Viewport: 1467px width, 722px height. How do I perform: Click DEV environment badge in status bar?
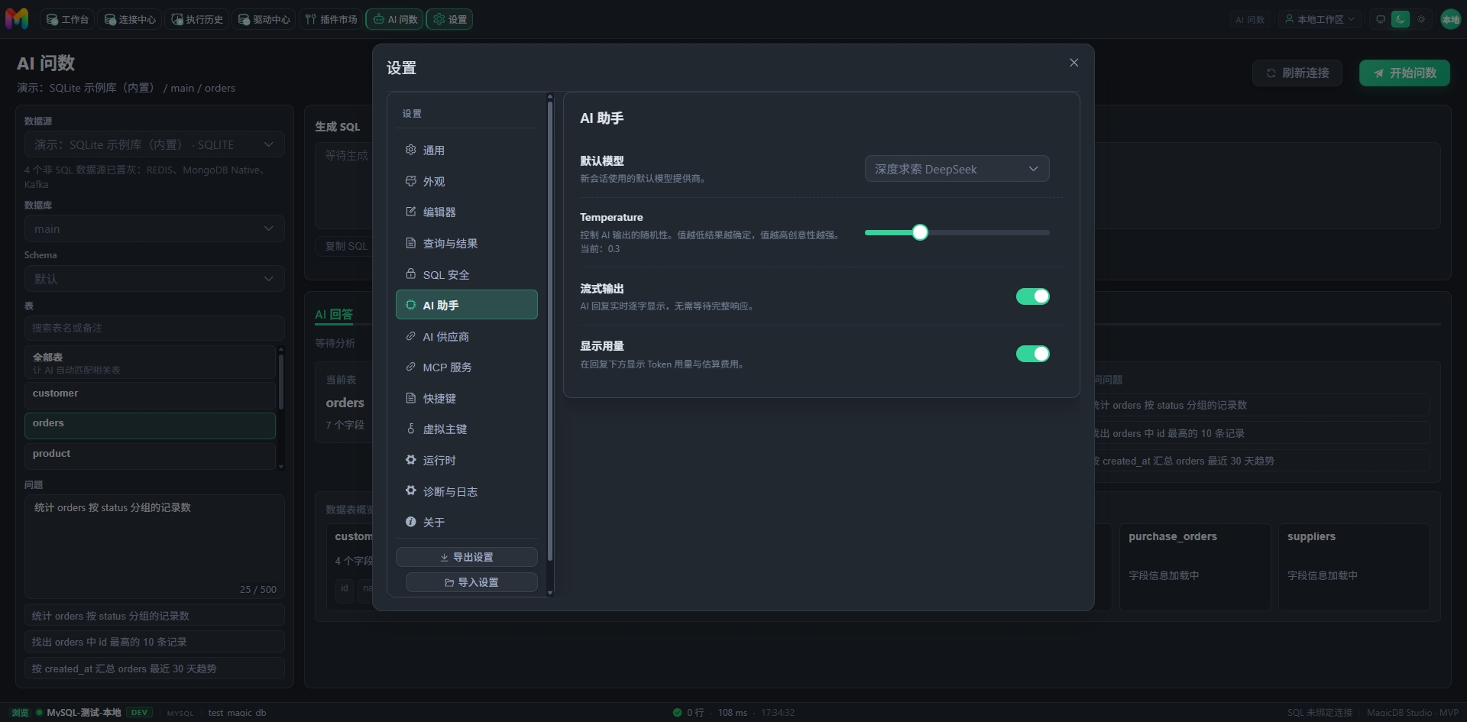click(x=139, y=713)
